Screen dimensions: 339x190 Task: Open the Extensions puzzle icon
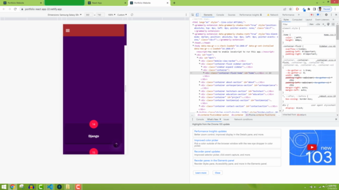point(309,9)
